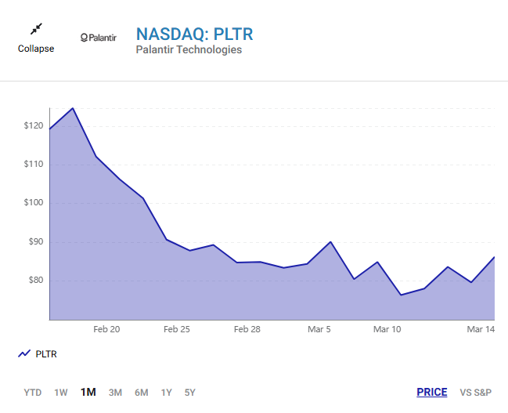
Task: Toggle the PLTR series legend label
Action: (46, 354)
